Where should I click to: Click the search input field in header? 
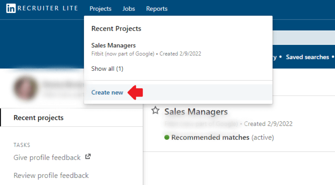click(304, 38)
